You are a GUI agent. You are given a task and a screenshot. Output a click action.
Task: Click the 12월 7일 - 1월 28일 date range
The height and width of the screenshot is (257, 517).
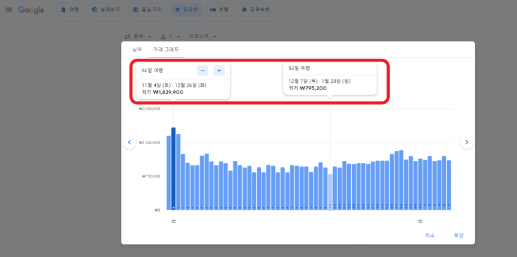coord(320,81)
